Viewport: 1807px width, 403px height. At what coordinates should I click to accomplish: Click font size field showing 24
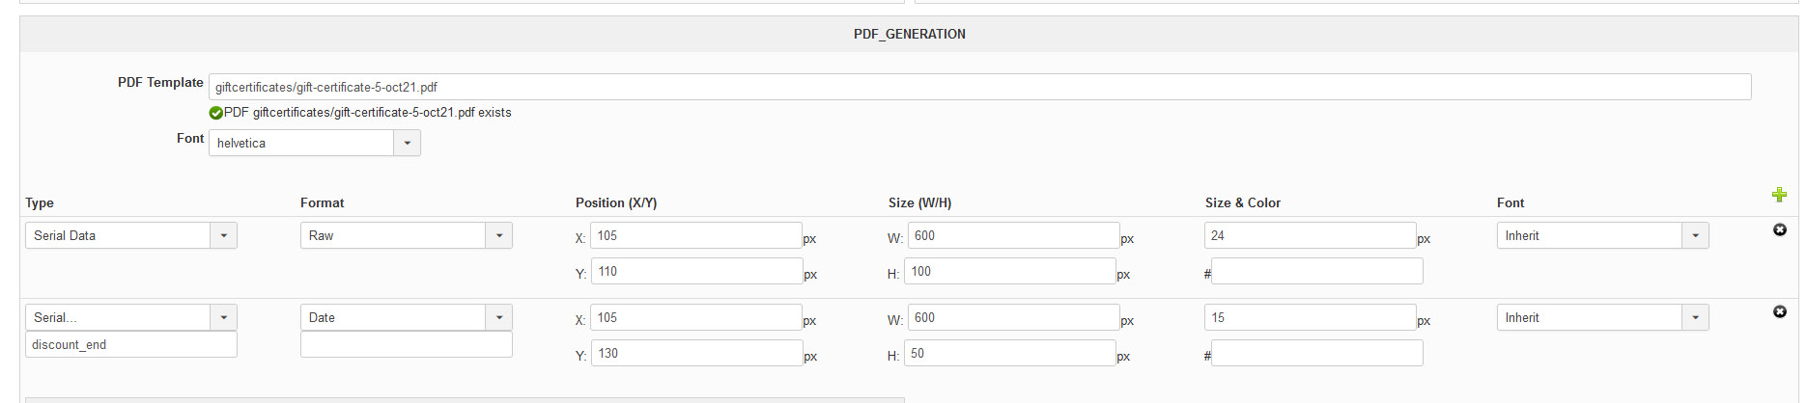pos(1310,235)
